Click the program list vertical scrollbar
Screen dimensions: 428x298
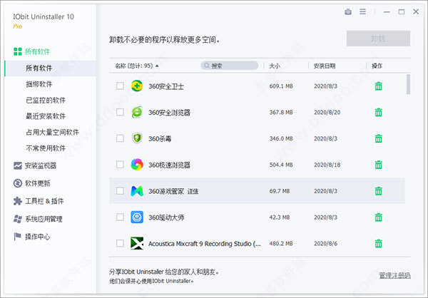tap(408, 84)
